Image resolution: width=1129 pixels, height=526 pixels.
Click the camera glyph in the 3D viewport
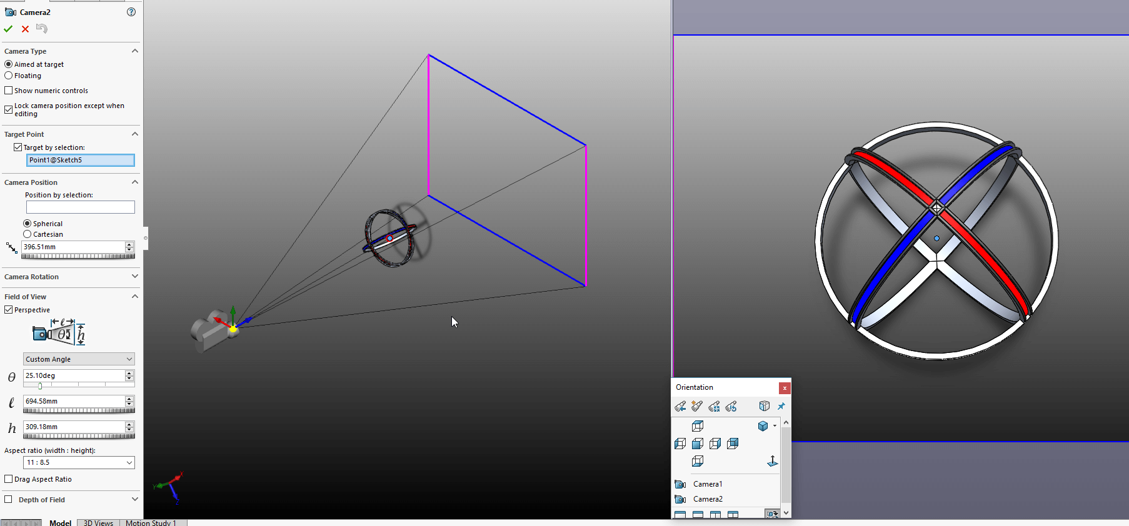coord(214,330)
